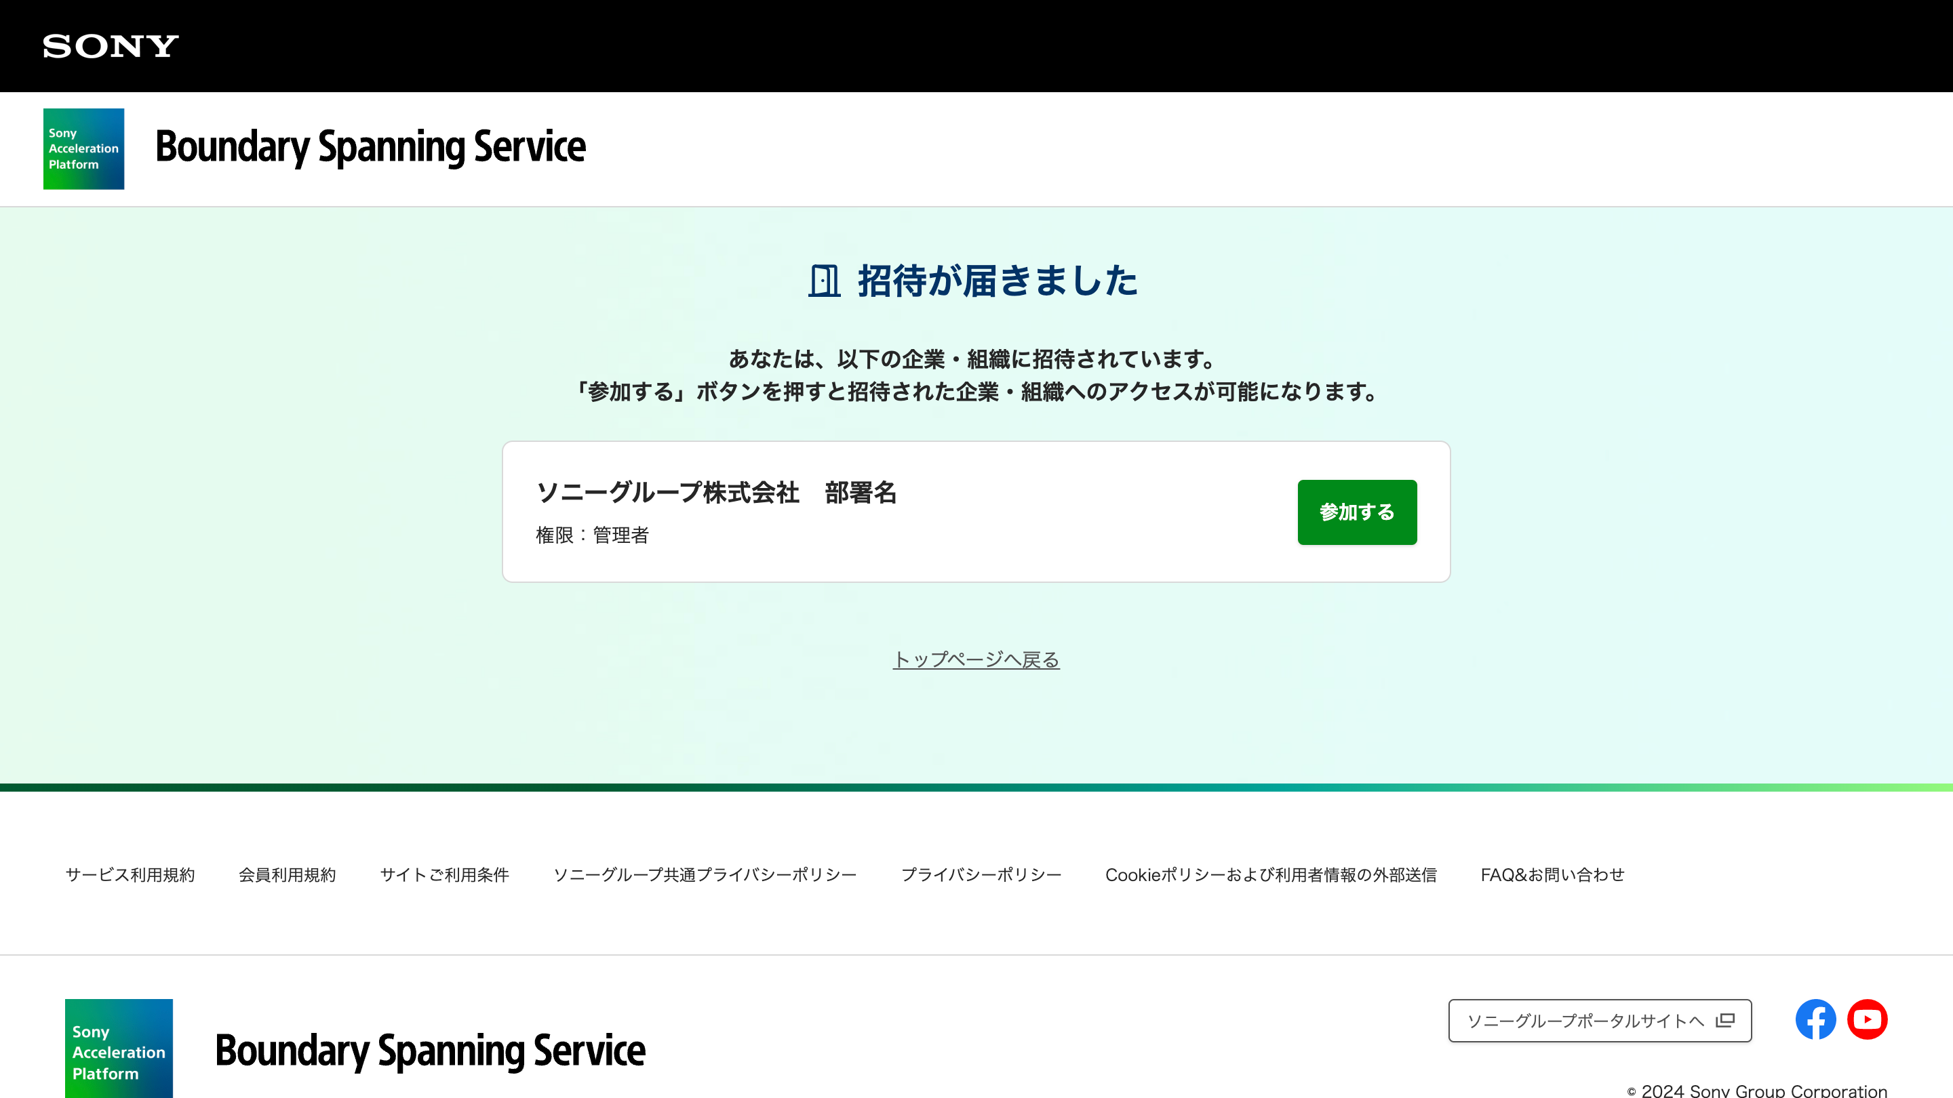This screenshot has width=1953, height=1098.
Task: Click the Boundary Spanning Service header logo text
Action: 370,148
